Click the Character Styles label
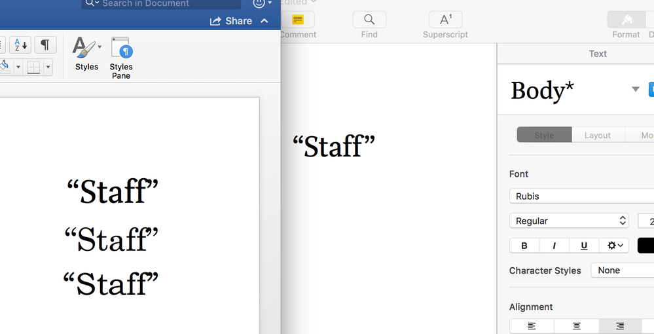Viewport: 654px width, 334px height. pyautogui.click(x=545, y=270)
